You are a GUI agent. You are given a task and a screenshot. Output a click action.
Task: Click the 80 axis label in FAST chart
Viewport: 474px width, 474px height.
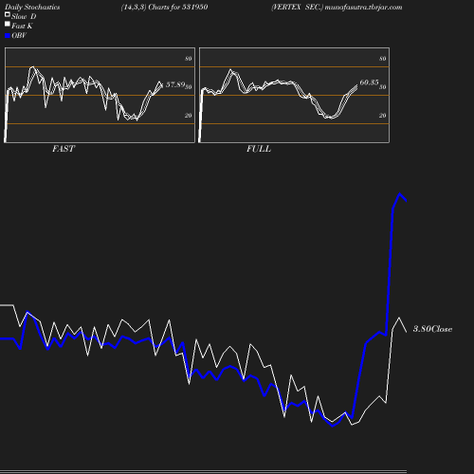(189, 59)
